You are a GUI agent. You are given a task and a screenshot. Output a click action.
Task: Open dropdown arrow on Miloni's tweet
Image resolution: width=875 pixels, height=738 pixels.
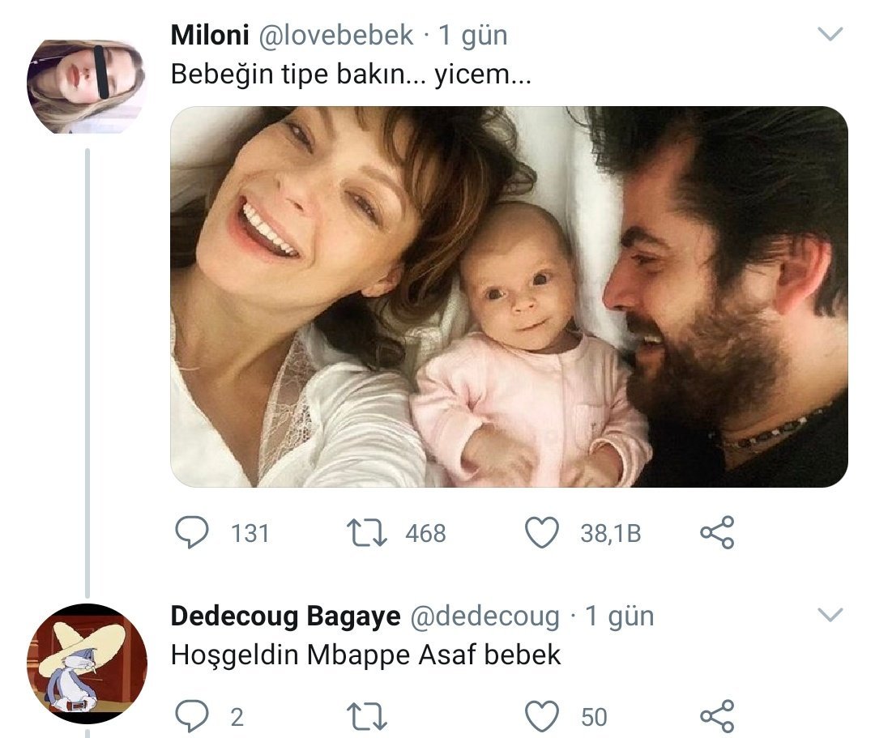(x=831, y=35)
